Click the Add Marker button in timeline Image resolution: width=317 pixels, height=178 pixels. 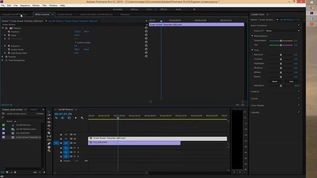[x=76, y=118]
